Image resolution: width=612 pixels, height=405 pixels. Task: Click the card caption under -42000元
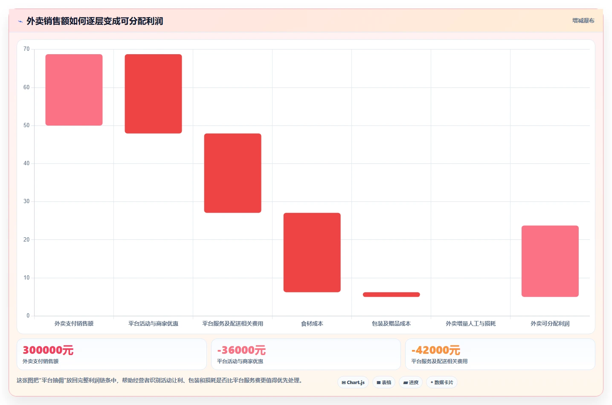(439, 361)
